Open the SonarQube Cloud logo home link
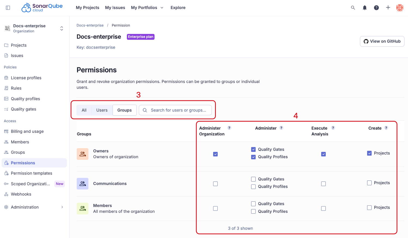Screen dimensions: 408x238 pos(42,8)
